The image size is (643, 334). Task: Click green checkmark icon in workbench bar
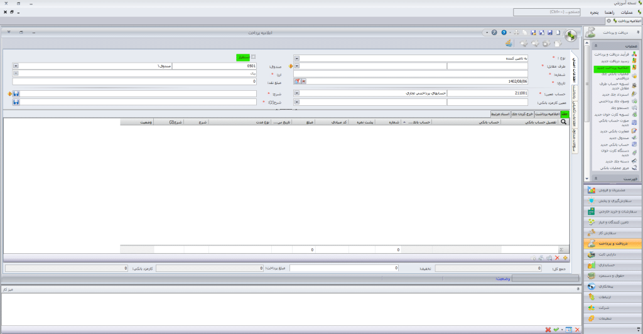(x=556, y=330)
